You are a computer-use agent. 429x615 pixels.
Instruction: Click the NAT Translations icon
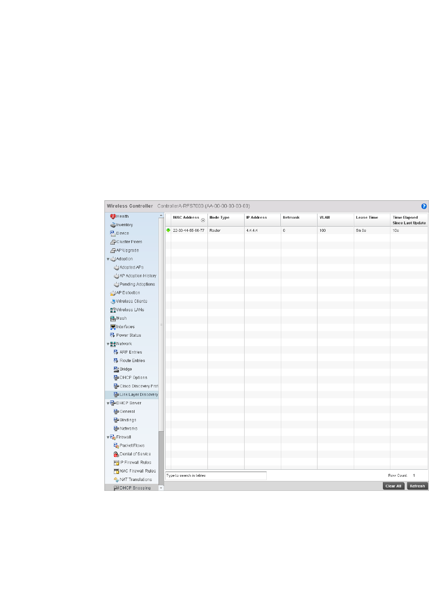117,479
